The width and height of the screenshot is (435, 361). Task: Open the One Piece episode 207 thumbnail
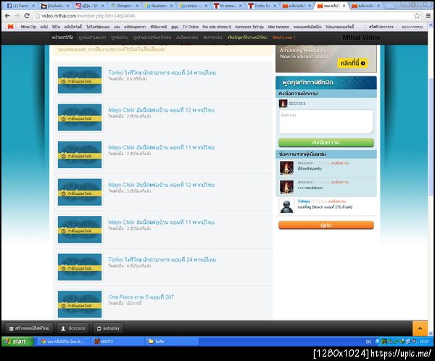point(80,304)
